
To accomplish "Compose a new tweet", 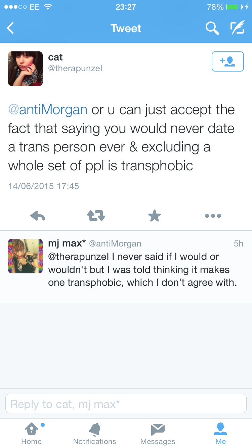I will coord(237,28).
